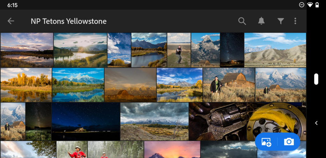Open the narrow night sky over green grass photo
This screenshot has width=326, height=158.
(39, 122)
